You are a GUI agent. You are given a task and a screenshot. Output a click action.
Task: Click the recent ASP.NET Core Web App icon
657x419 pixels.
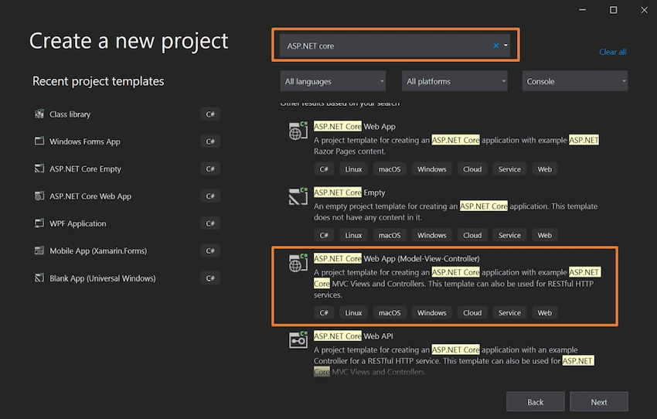pyautogui.click(x=39, y=196)
